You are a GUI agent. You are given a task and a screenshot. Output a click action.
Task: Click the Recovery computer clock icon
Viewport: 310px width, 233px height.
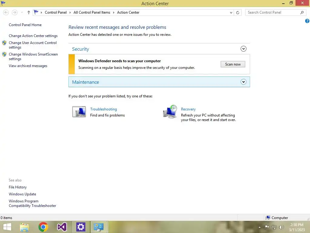tap(170, 112)
